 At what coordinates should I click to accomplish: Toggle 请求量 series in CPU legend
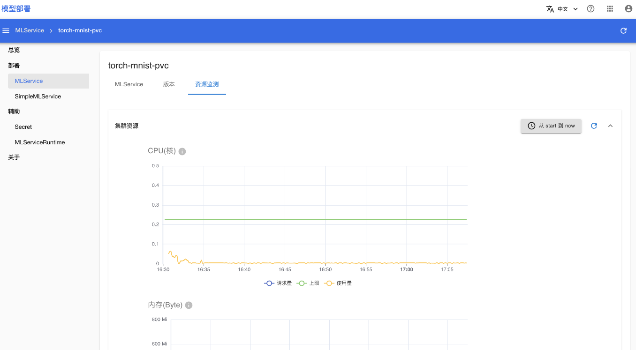[278, 283]
